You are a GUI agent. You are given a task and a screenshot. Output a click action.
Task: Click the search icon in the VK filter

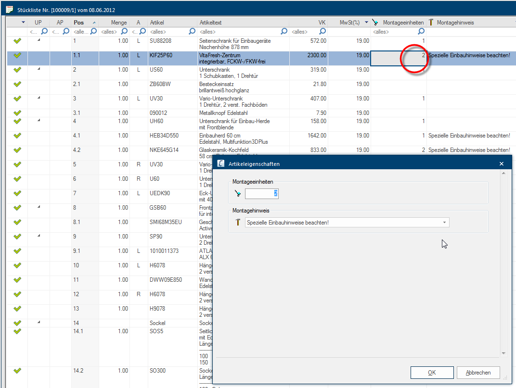coord(323,32)
